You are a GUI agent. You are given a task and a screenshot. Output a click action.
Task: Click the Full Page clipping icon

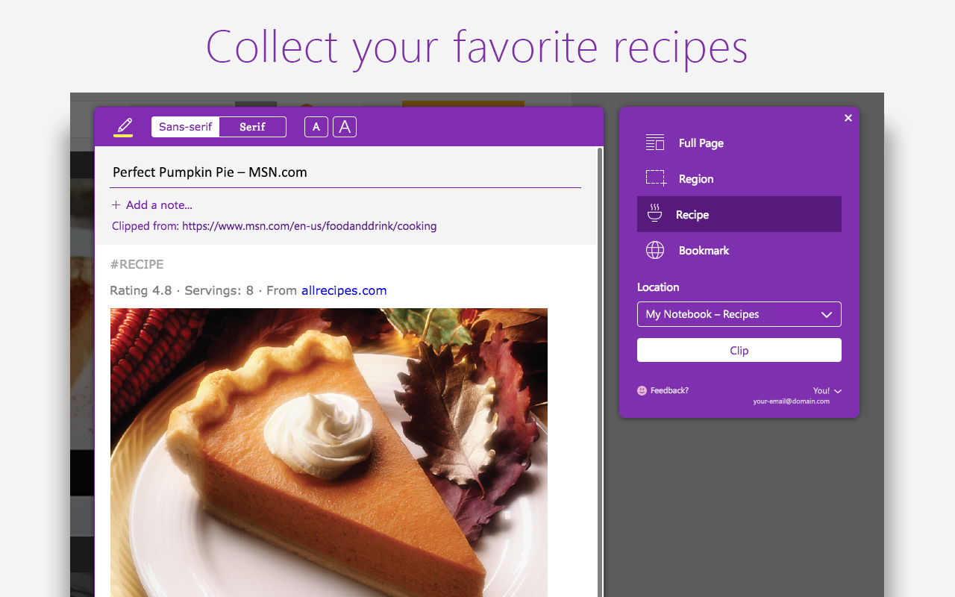coord(654,142)
